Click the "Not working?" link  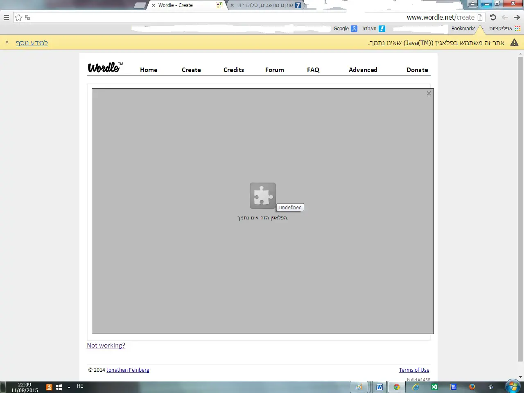tap(106, 346)
